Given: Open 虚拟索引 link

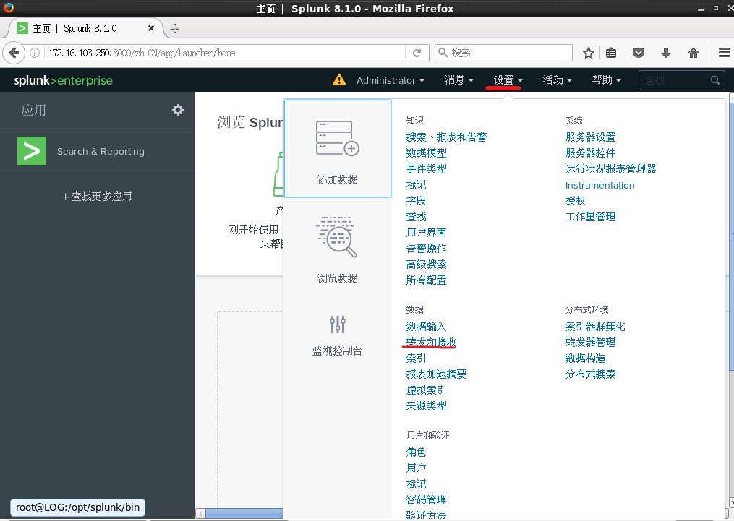Looking at the screenshot, I should coord(426,390).
